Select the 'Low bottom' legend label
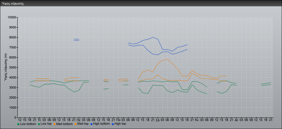Image resolution: width=282 pixels, height=129 pixels. pyautogui.click(x=27, y=124)
